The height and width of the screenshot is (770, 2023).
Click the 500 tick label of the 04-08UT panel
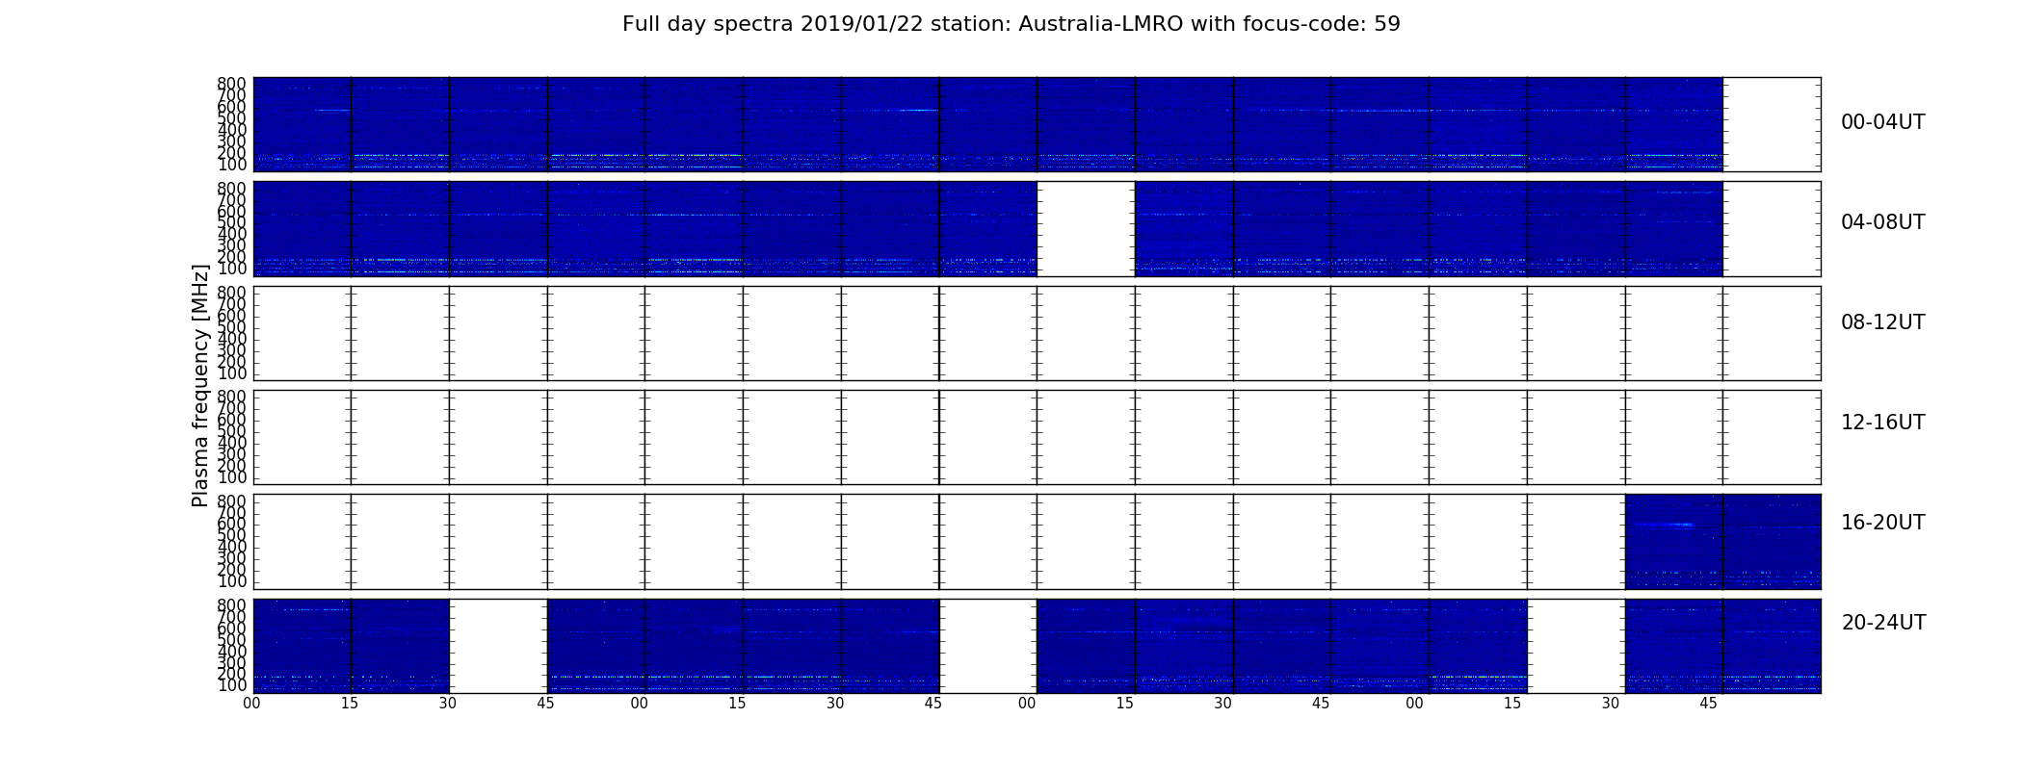point(231,223)
